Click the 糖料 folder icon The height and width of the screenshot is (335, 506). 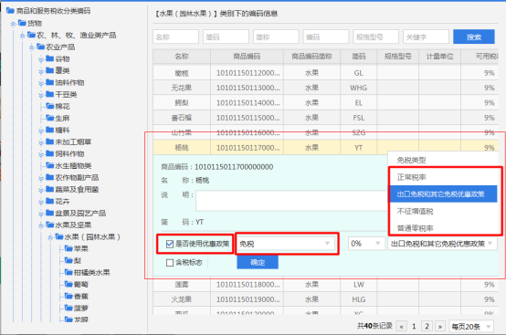(49, 130)
